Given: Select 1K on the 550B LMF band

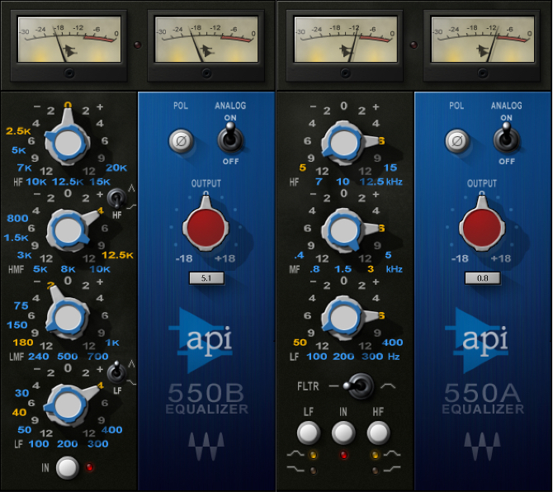Looking at the screenshot, I should 112,343.
